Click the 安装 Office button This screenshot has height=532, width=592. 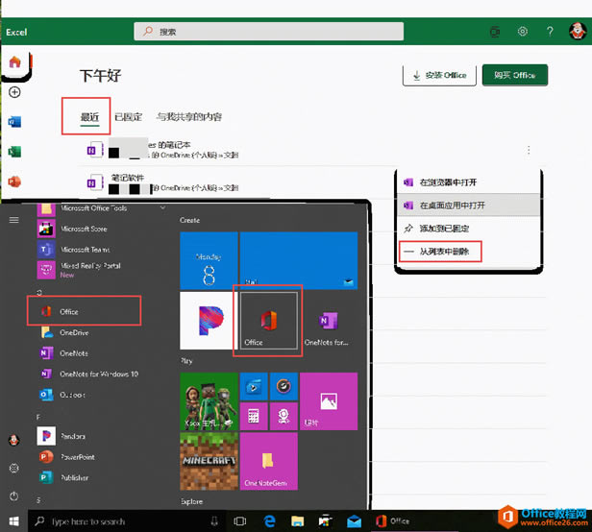tap(439, 75)
